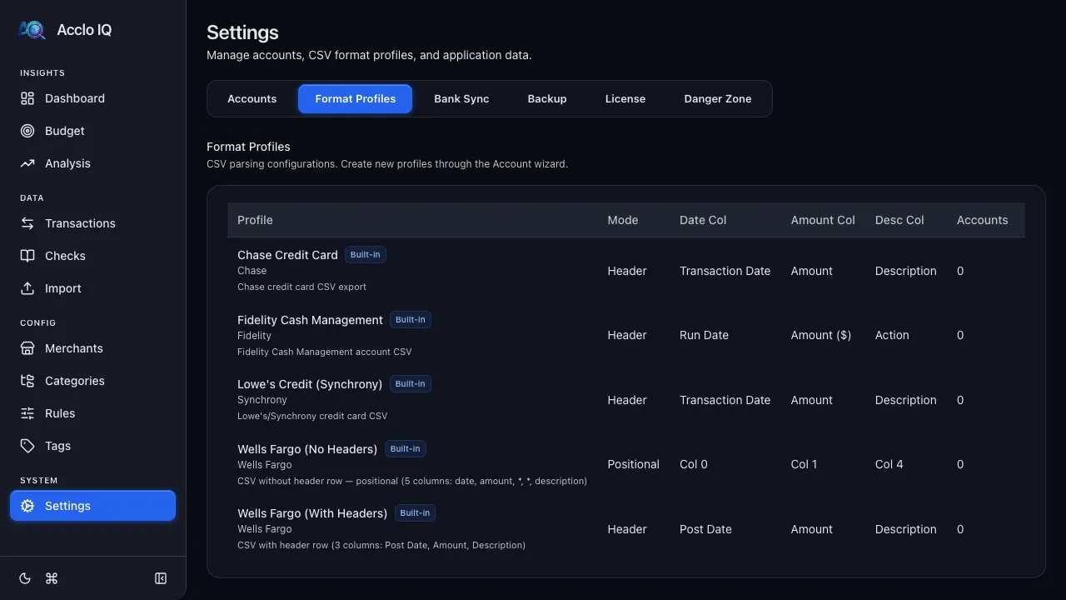Click the Transactions arrows icon

(x=27, y=223)
